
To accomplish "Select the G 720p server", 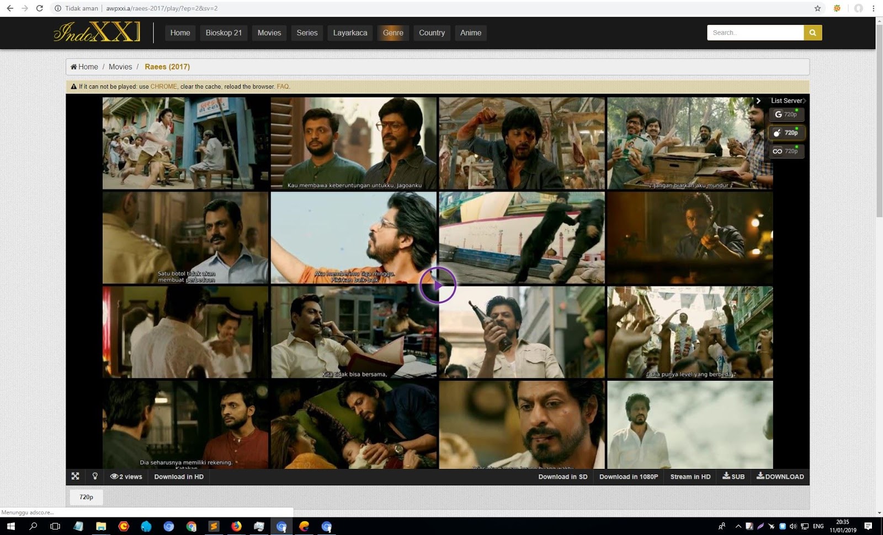I will point(786,114).
